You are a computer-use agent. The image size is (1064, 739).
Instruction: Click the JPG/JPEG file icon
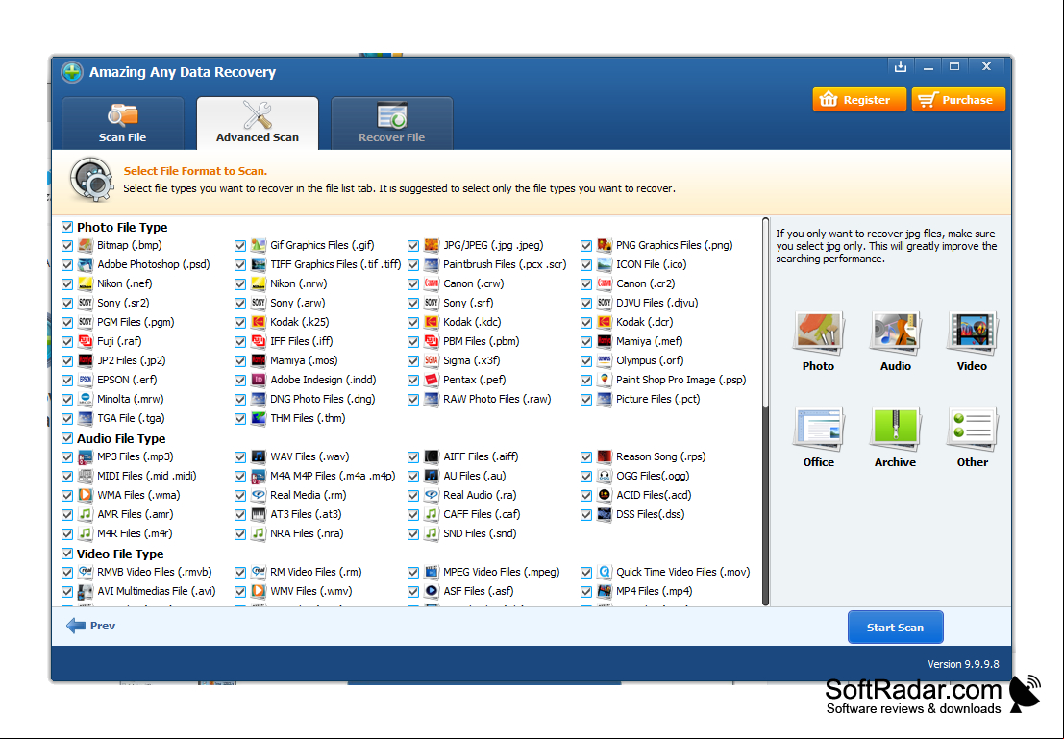[432, 245]
